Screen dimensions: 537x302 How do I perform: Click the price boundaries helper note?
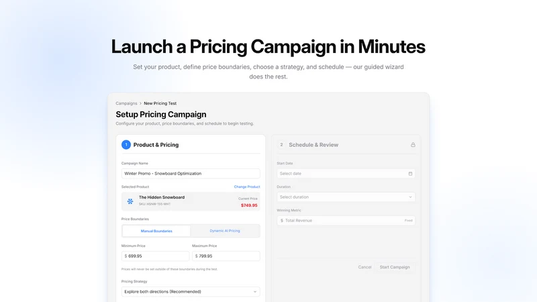(x=170, y=269)
